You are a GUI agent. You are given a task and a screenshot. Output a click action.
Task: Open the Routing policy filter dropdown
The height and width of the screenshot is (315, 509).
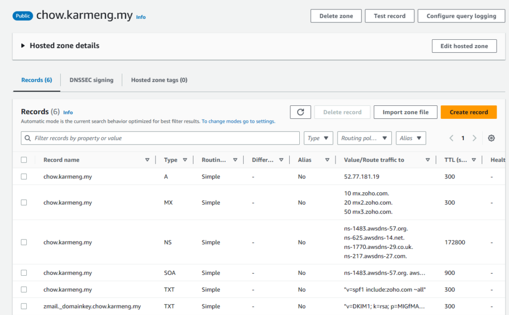click(364, 138)
